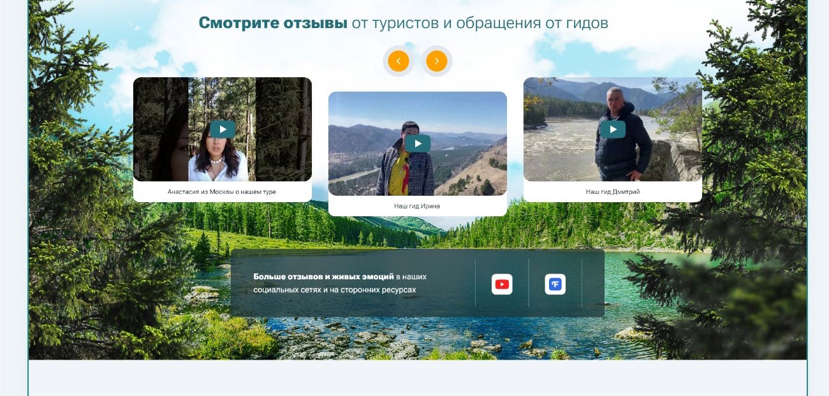
Task: Click the orange previous arrow in reviews carousel
Action: point(399,61)
